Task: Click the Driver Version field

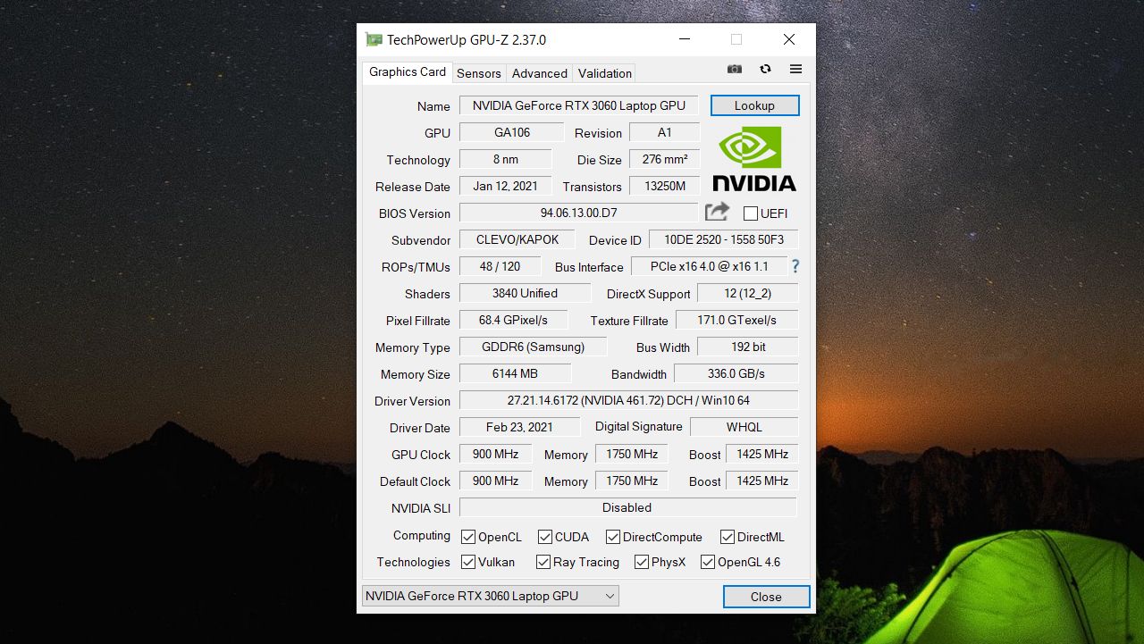Action: 628,400
